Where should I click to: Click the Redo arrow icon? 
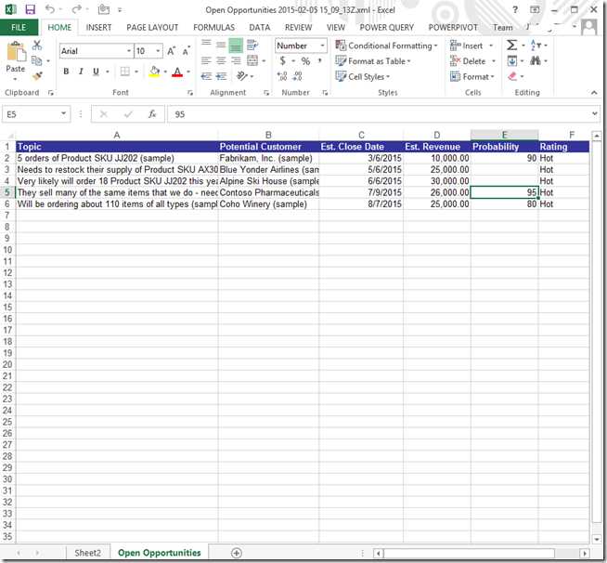(x=77, y=9)
